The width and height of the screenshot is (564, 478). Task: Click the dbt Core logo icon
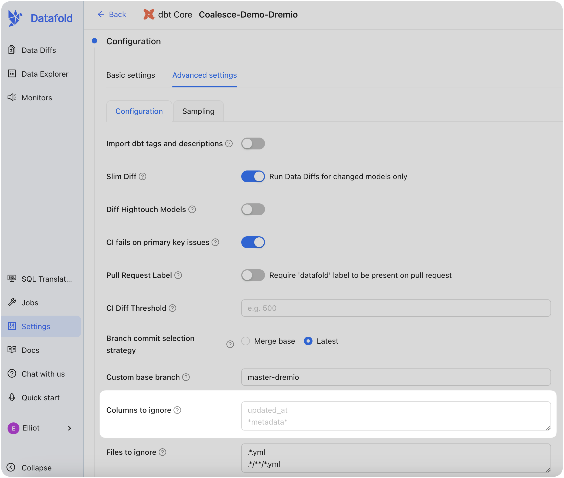(x=148, y=14)
